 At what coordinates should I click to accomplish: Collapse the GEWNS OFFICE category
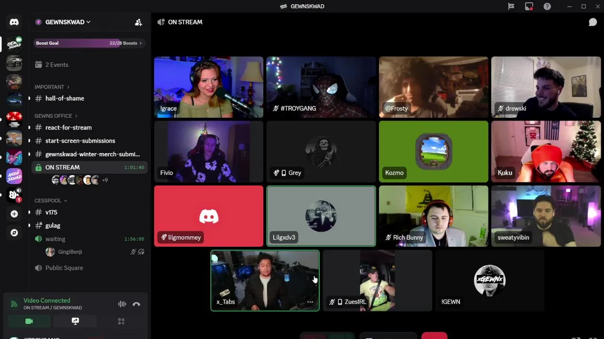55,116
